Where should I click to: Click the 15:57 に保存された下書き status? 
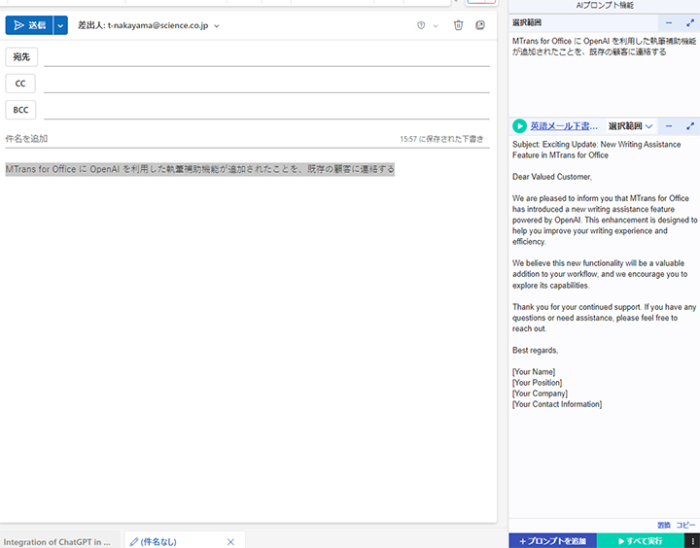click(441, 139)
